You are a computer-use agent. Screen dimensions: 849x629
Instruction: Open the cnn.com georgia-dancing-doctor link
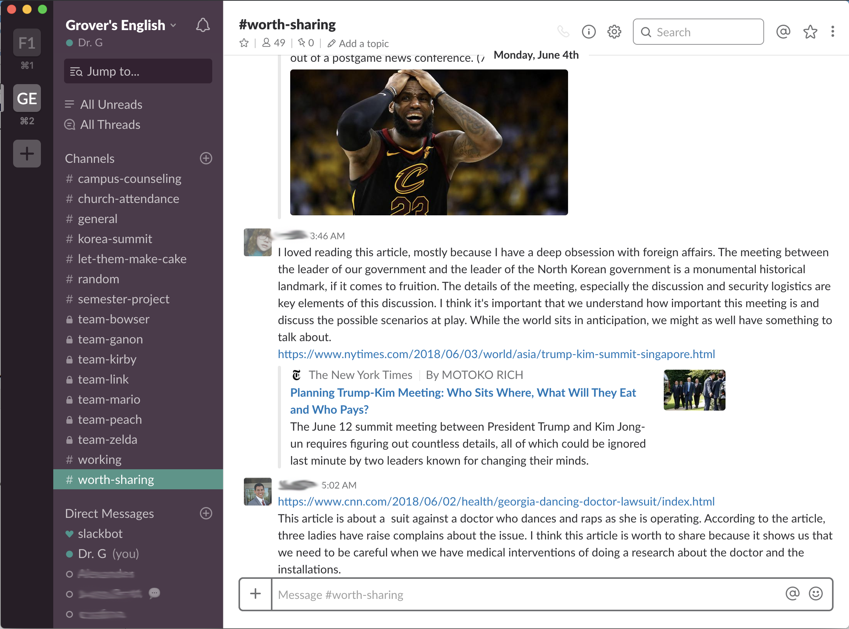click(x=496, y=501)
